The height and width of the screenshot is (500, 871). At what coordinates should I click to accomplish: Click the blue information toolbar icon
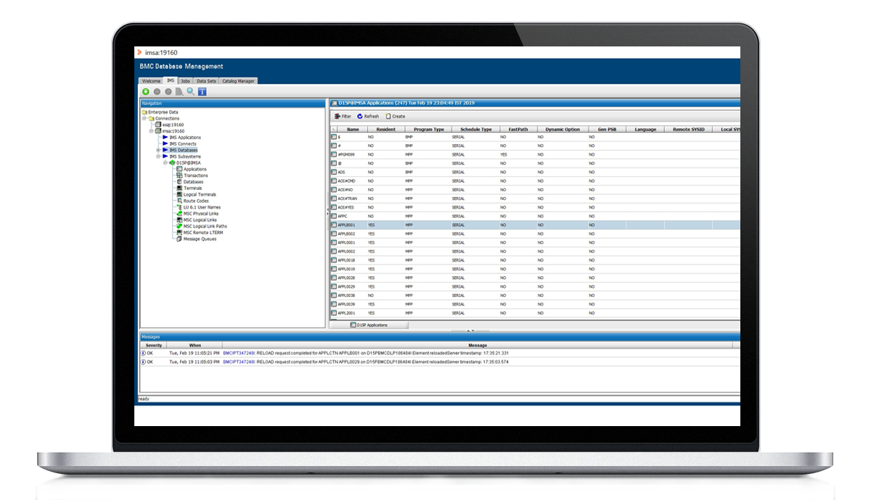coord(202,92)
